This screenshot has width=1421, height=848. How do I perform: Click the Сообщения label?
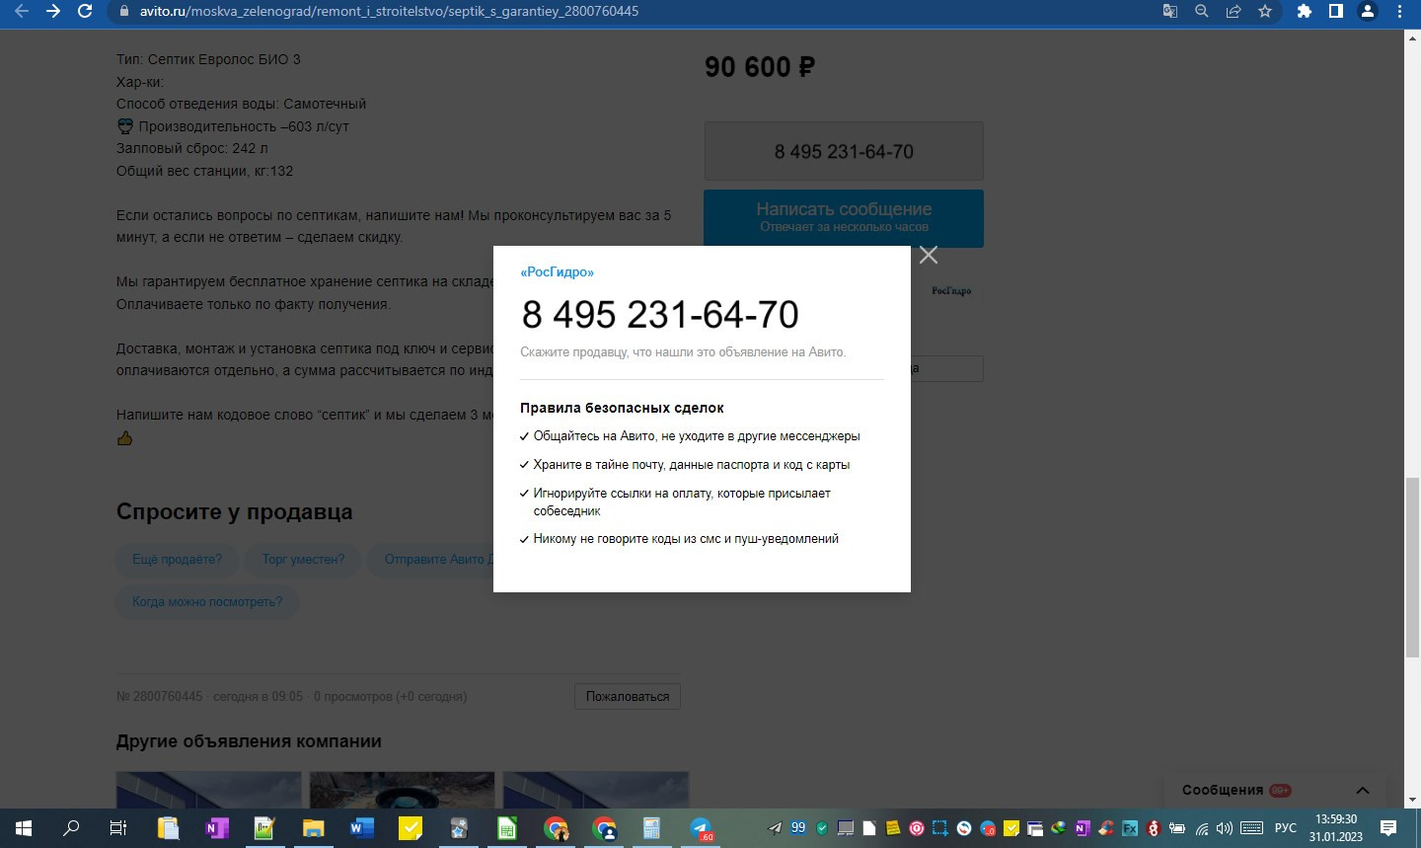click(1223, 790)
